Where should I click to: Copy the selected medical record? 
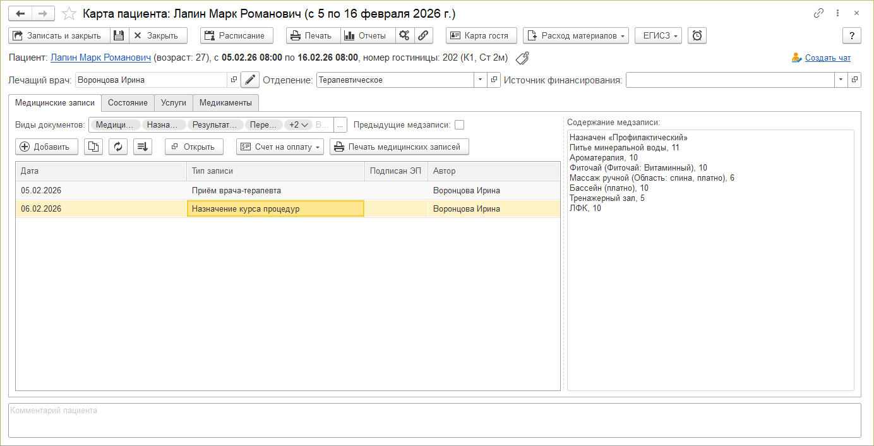tap(93, 147)
